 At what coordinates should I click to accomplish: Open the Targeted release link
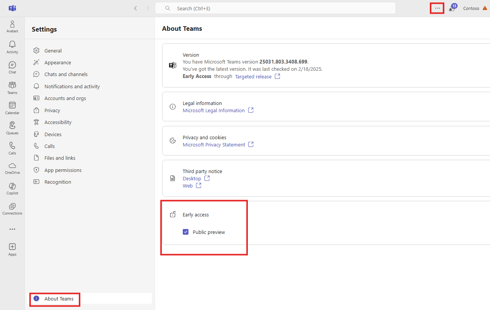click(253, 76)
